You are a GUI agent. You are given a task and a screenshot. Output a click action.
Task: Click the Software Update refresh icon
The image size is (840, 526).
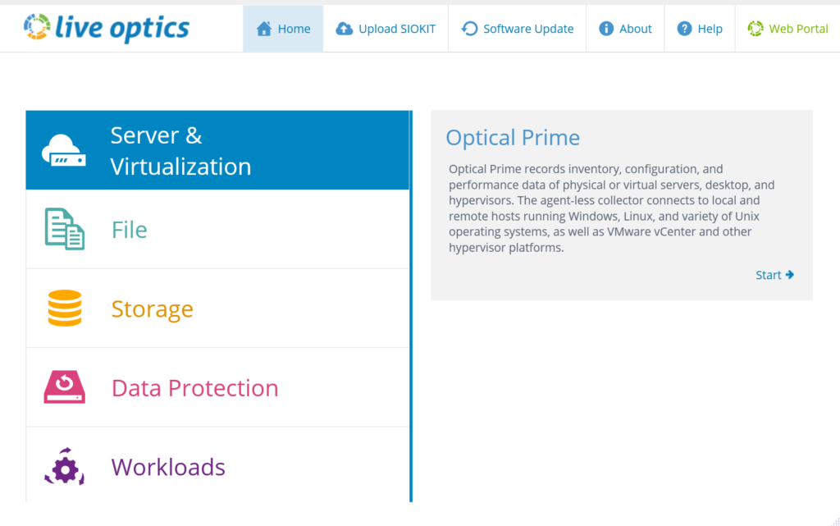(469, 29)
